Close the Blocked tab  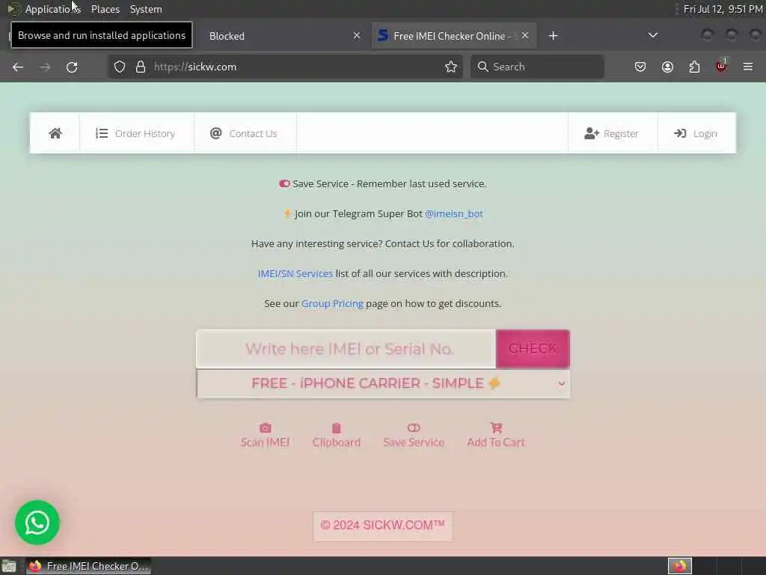(357, 36)
